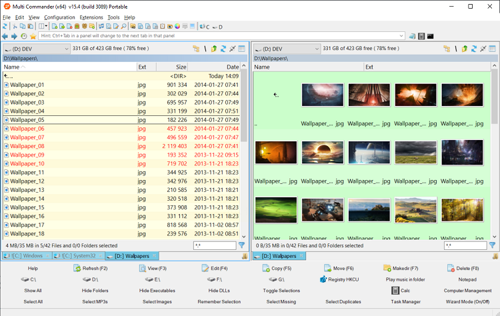Go up one folder in the right panel
Image resolution: width=500 pixels, height=316 pixels.
[465, 49]
